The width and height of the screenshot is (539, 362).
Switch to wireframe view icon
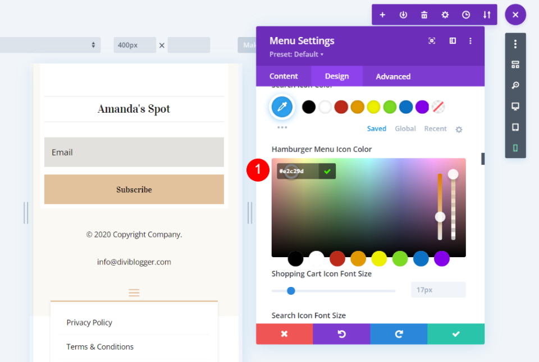pyautogui.click(x=515, y=64)
